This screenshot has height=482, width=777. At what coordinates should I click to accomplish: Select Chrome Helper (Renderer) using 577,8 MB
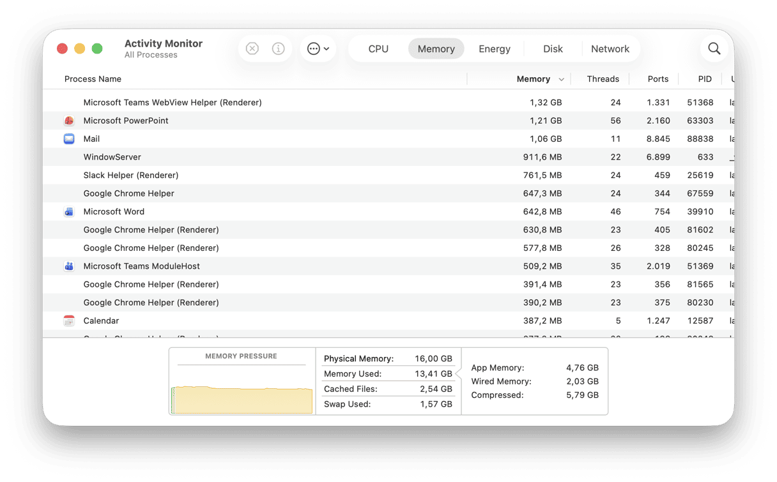pyautogui.click(x=388, y=248)
